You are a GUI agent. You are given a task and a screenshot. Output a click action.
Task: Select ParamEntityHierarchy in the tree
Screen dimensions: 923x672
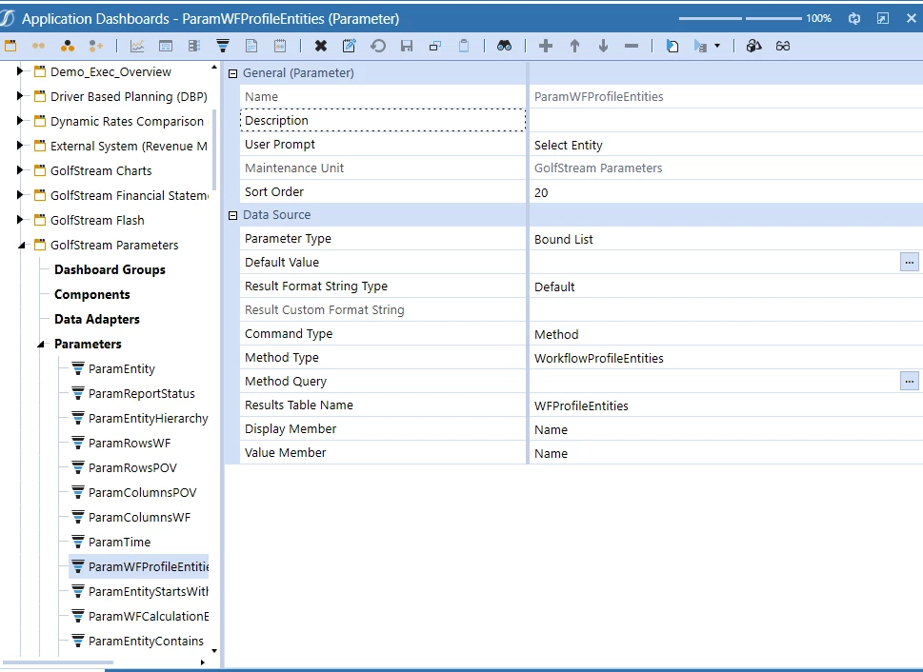[x=148, y=419]
